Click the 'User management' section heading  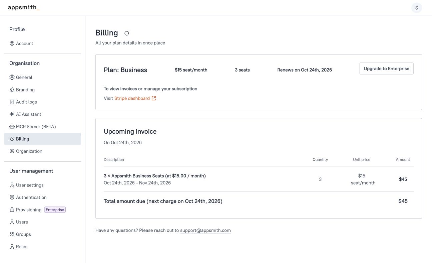31,171
